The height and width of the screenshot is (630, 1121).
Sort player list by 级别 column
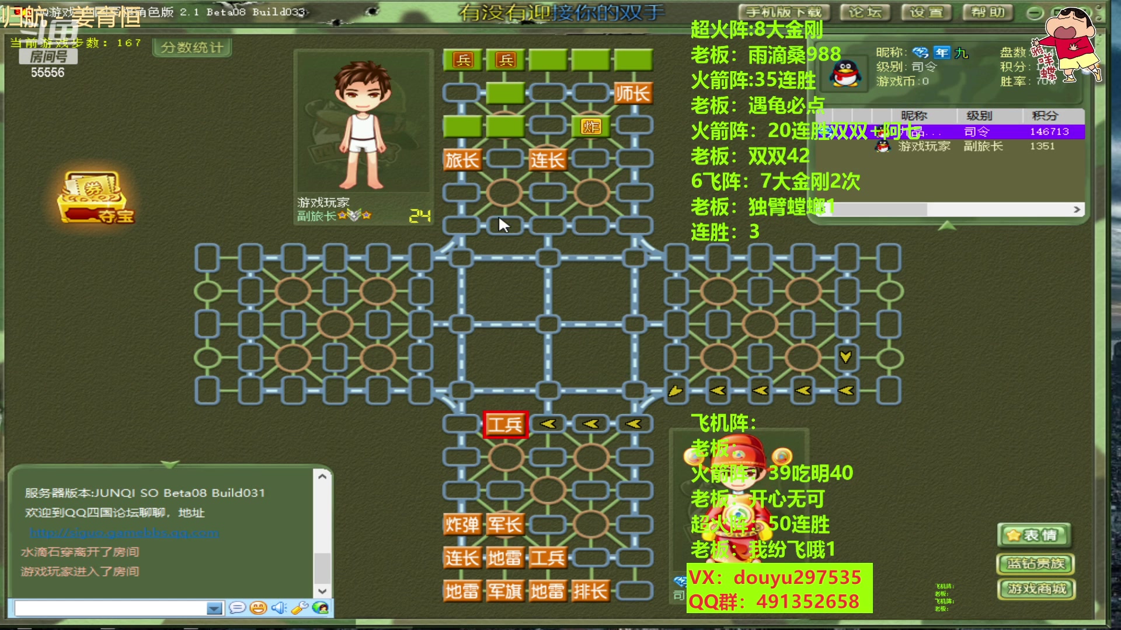(x=979, y=116)
